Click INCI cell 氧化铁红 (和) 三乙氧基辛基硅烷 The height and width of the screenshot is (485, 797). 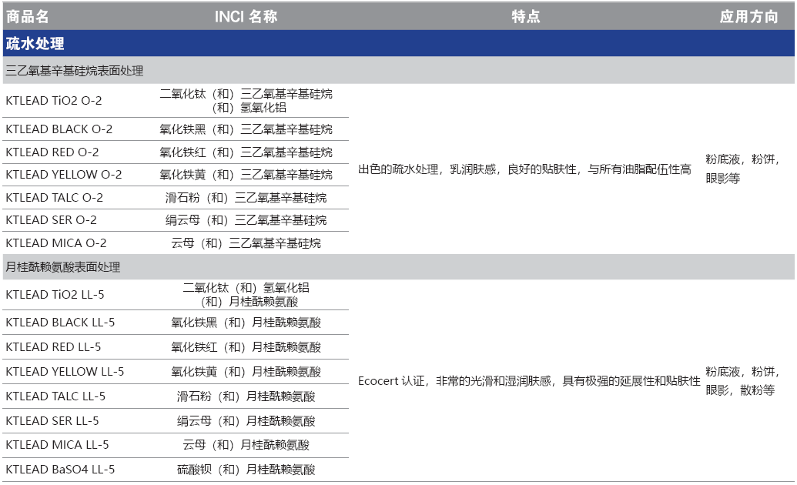click(x=246, y=152)
